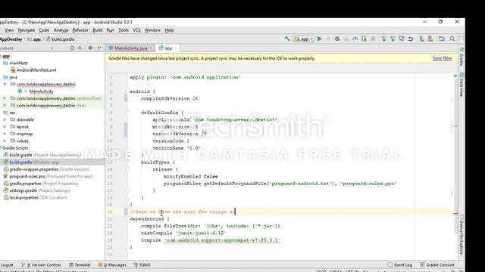Close the app editor tab
This screenshot has height=272, width=485.
click(176, 48)
